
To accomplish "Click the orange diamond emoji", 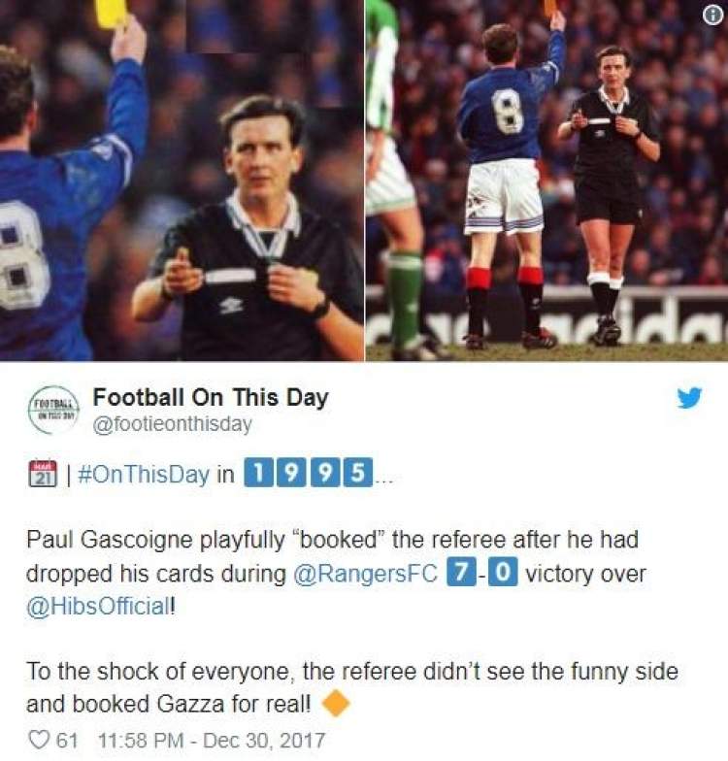I will (336, 703).
